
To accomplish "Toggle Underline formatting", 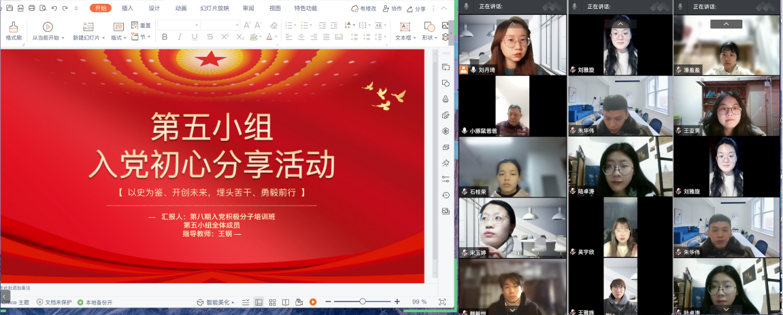I will click(195, 37).
